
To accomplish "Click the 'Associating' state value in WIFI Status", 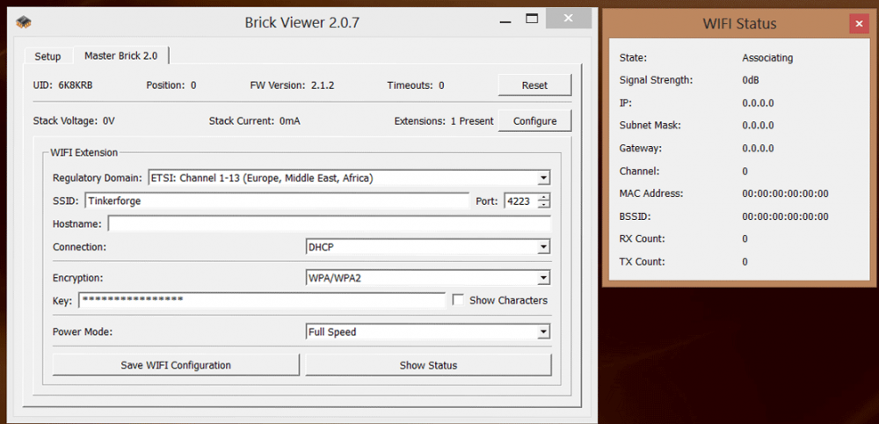I will pos(767,58).
